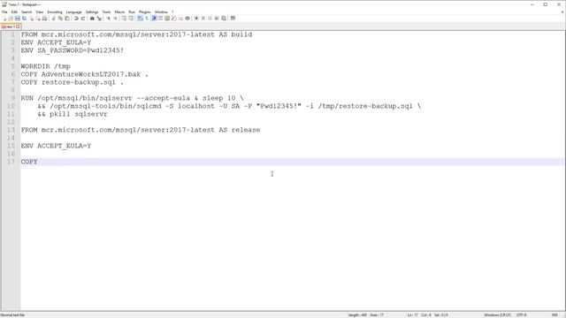This screenshot has width=566, height=318.
Task: Click line "FROM mcr.microsoft.com/mssql/server:2017-latest AS build"
Action: point(136,34)
